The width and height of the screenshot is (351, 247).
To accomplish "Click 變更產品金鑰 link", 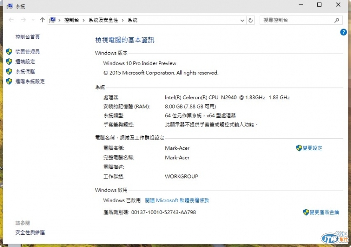I will pyautogui.click(x=324, y=212).
